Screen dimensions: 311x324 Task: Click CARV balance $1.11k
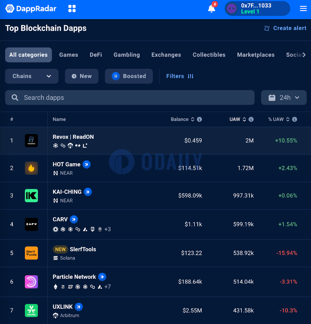click(x=193, y=224)
